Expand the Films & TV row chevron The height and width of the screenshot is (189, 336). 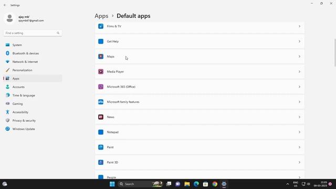(299, 26)
